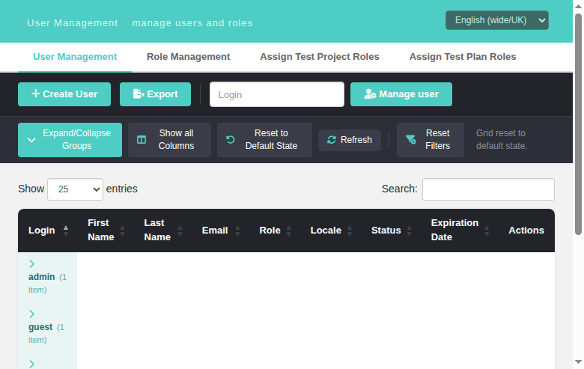Screen dimensions: 584x369
Task: Click the scrollbar up arrow
Action: 578,6
